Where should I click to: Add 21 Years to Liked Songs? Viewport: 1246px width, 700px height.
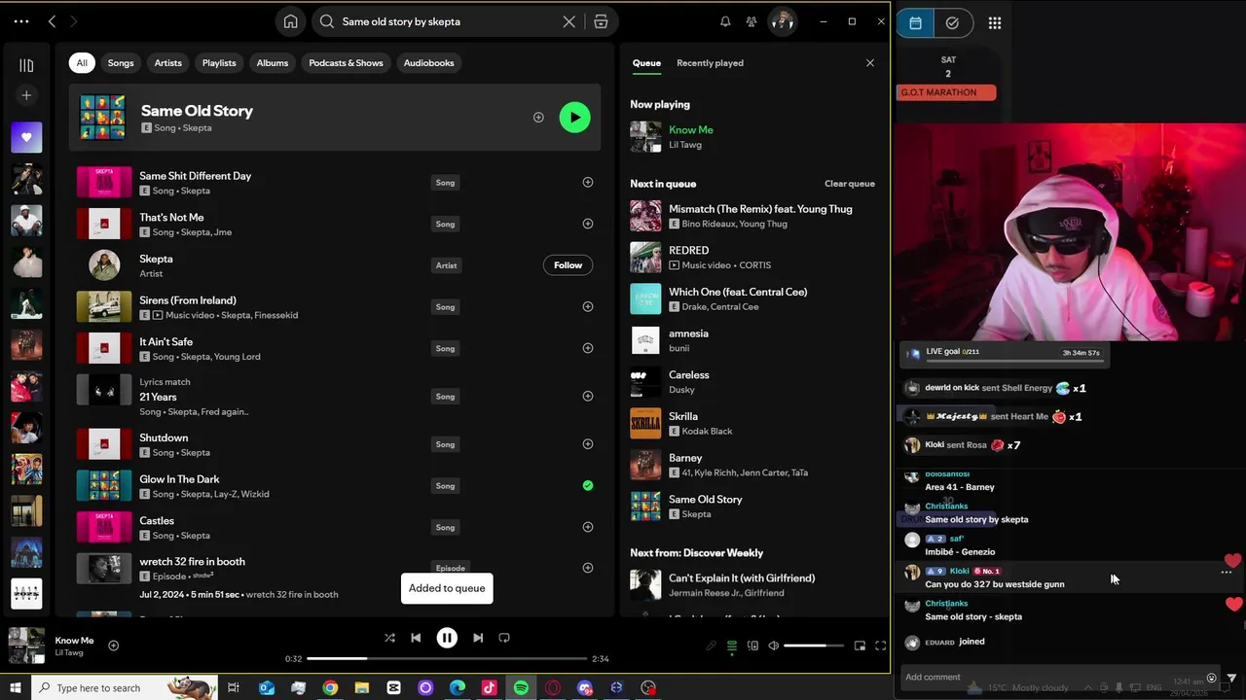(x=587, y=396)
